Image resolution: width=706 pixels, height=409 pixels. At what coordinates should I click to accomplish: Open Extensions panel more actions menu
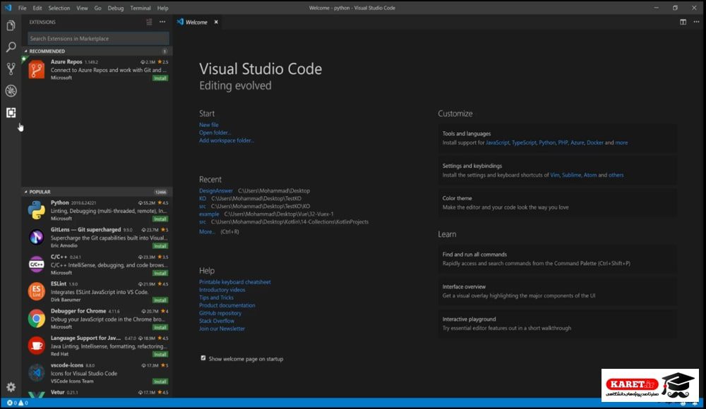(162, 22)
